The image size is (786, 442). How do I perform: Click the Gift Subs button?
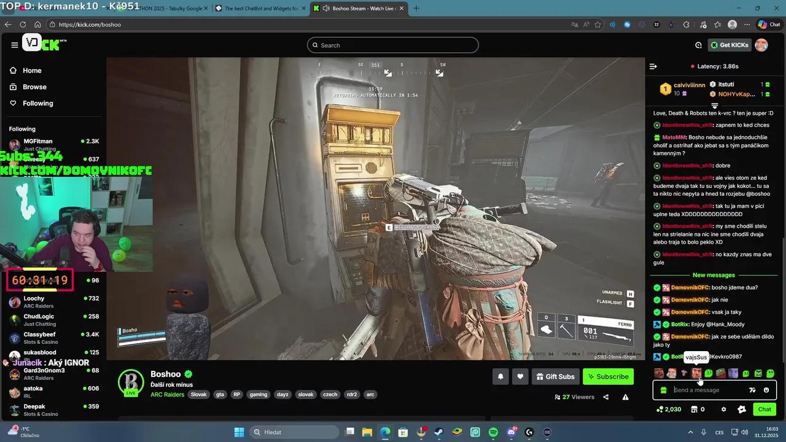coord(555,376)
